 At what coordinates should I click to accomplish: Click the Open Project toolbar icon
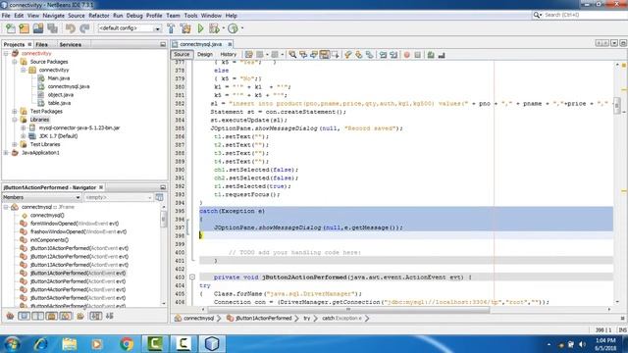pyautogui.click(x=38, y=28)
